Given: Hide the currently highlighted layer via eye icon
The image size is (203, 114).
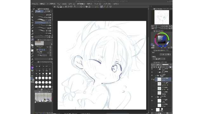Looking at the screenshot, I should [x=152, y=79].
